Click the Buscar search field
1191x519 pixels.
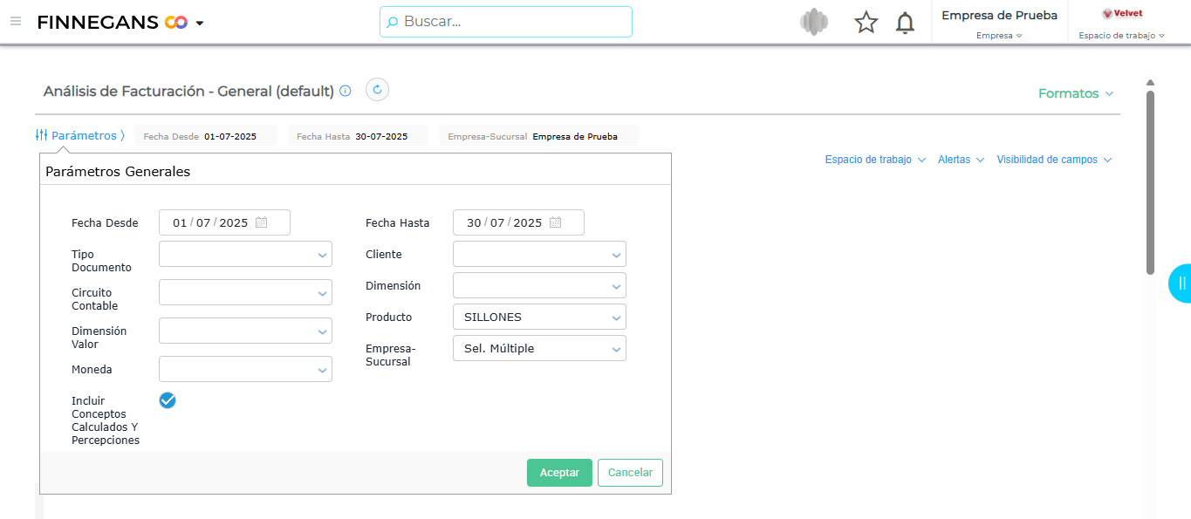(x=506, y=22)
